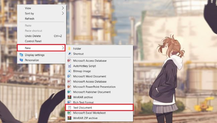Click the Publisher Document icon
The image size is (217, 123).
(x=69, y=92)
